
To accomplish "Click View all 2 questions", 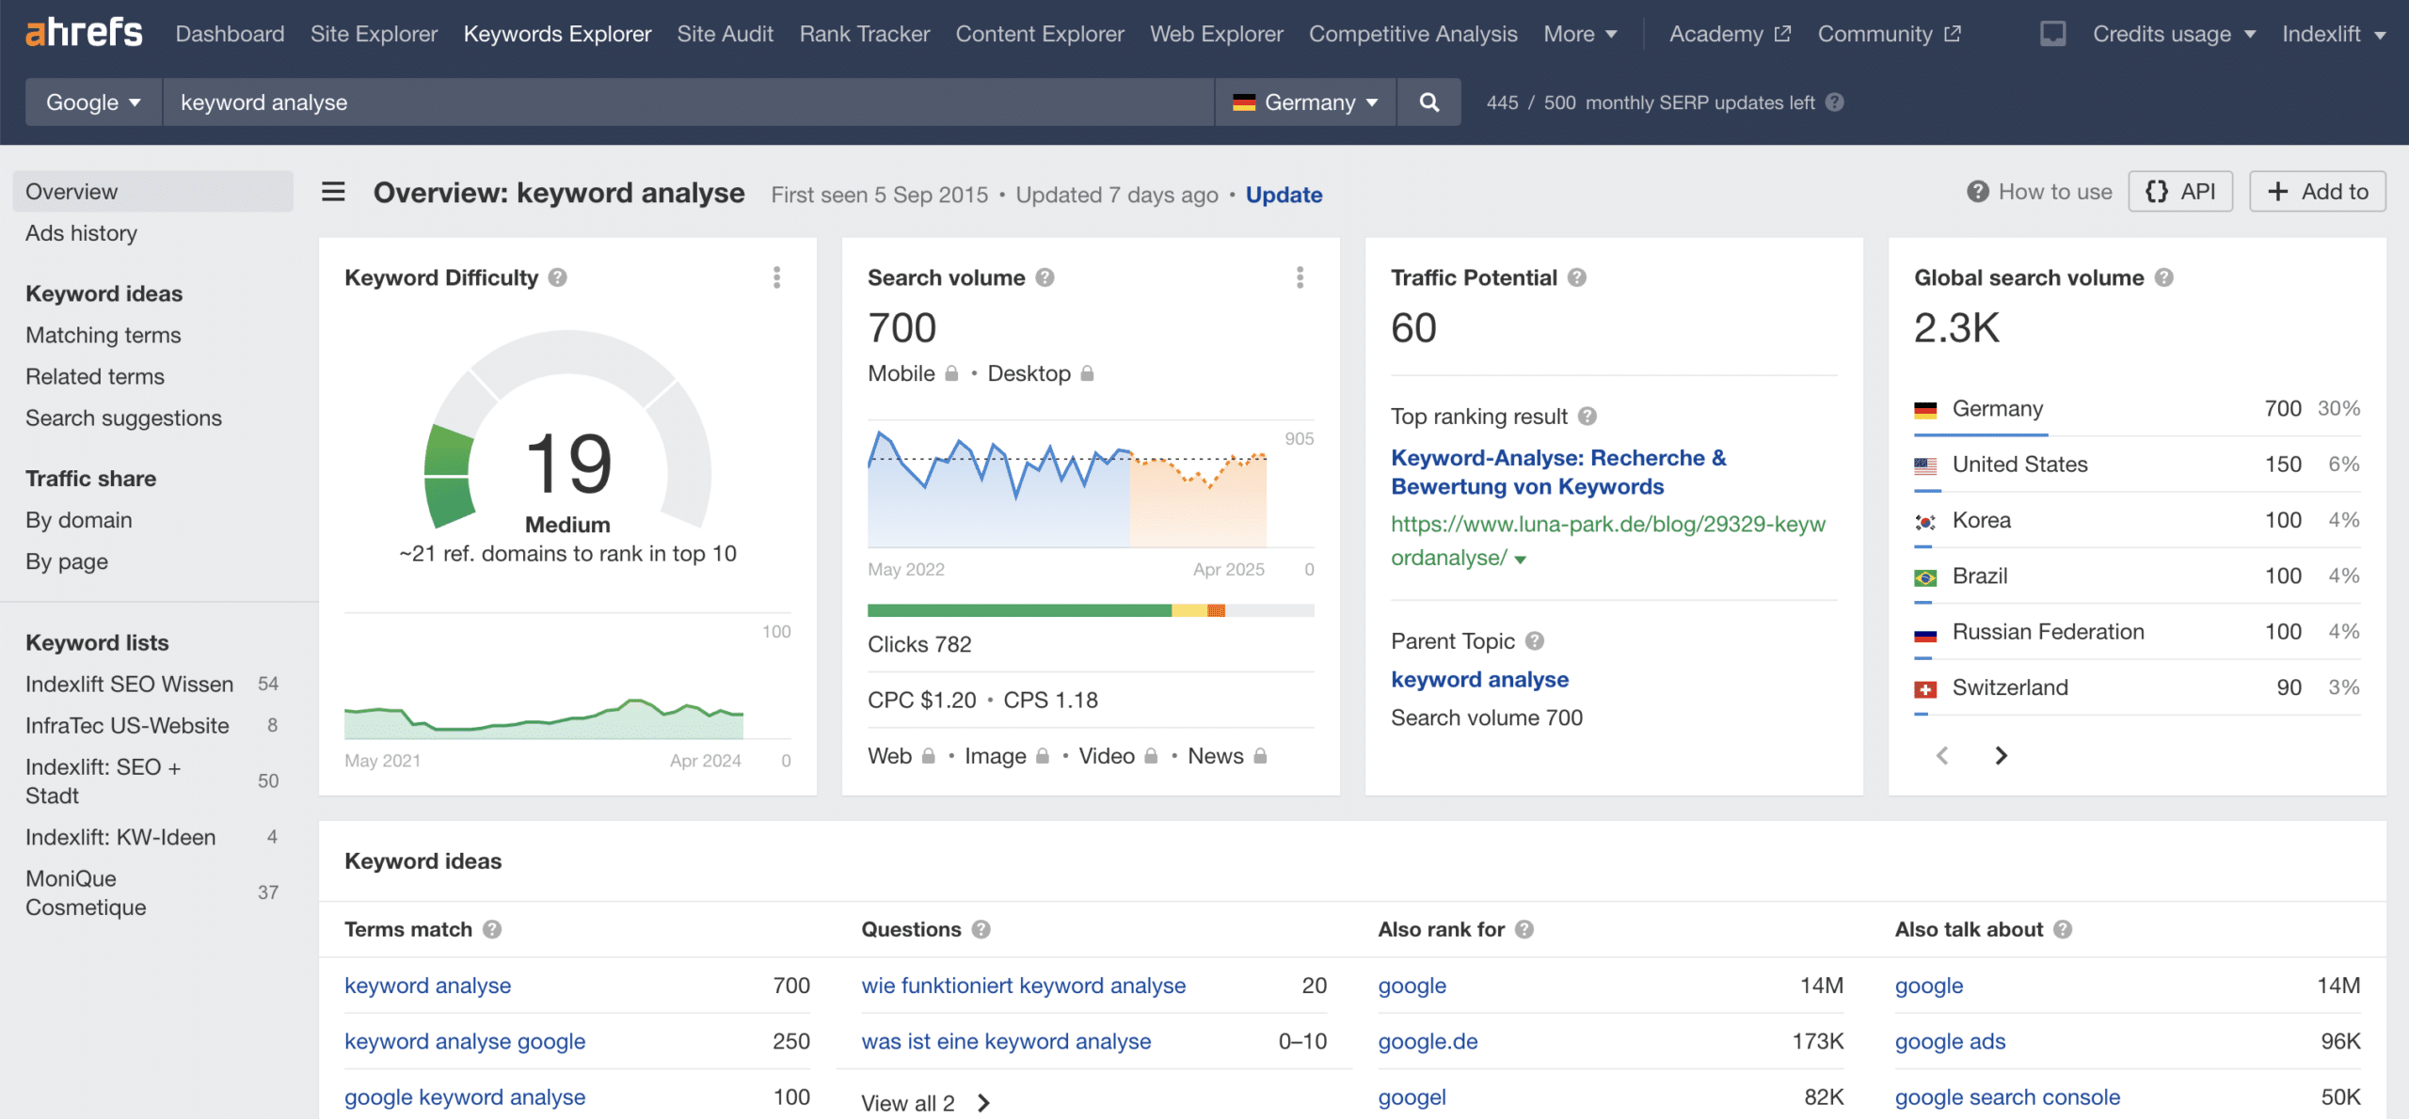I will [x=926, y=1103].
